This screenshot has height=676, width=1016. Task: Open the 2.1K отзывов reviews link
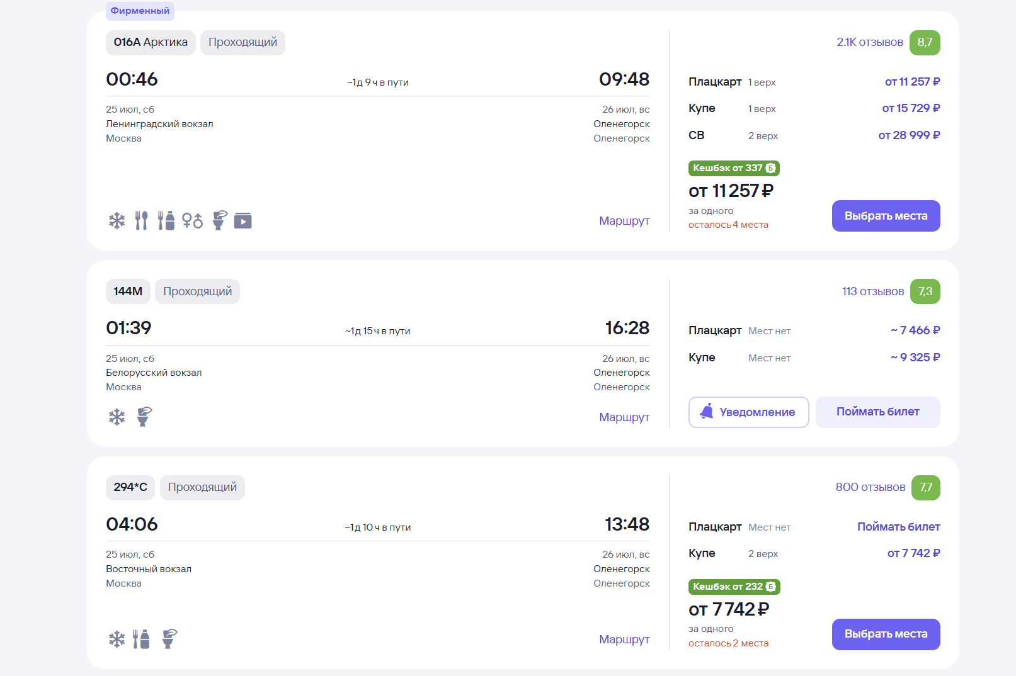[x=869, y=42]
